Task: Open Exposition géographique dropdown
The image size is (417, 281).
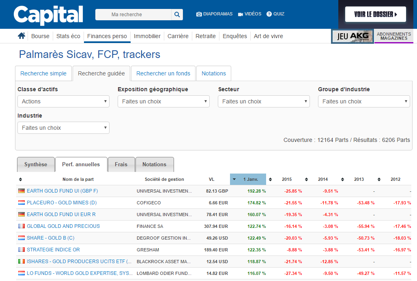Action: click(163, 101)
